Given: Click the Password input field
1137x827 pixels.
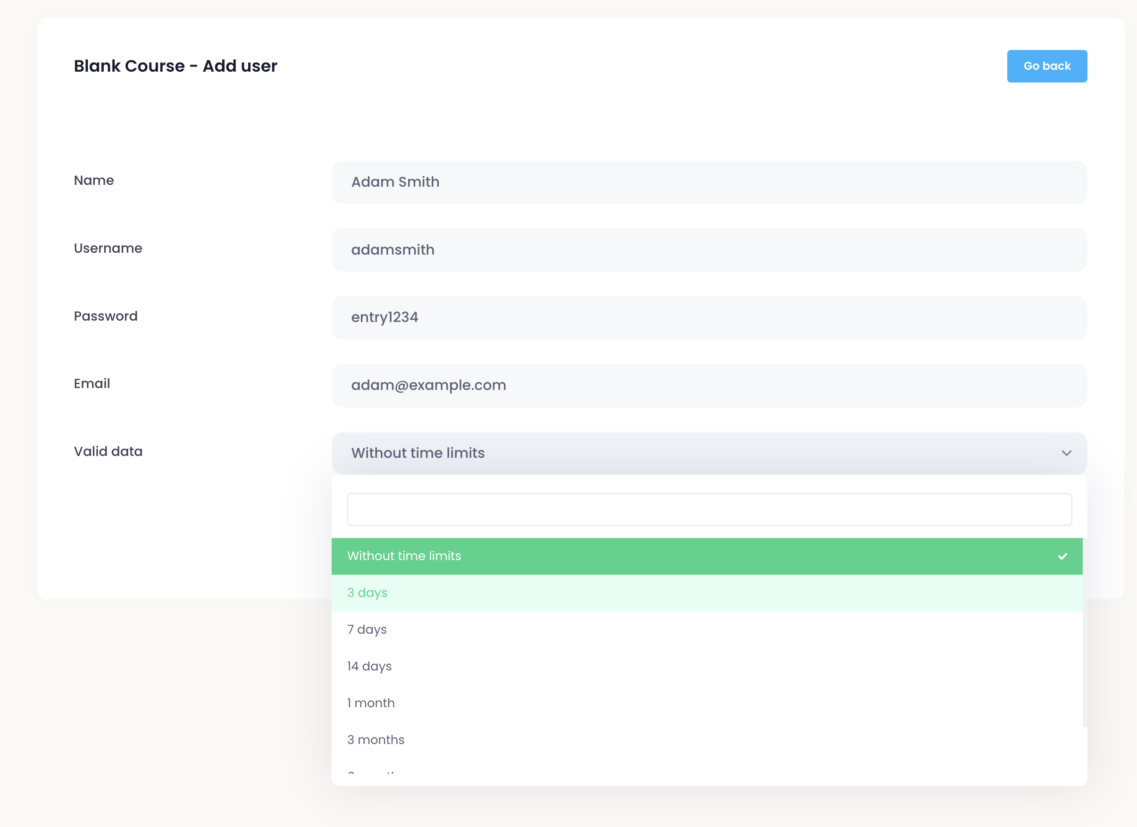Looking at the screenshot, I should click(708, 318).
